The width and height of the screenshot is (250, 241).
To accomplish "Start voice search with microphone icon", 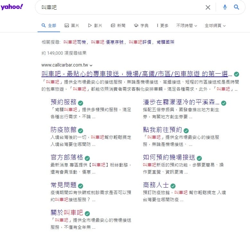I will (x=225, y=7).
